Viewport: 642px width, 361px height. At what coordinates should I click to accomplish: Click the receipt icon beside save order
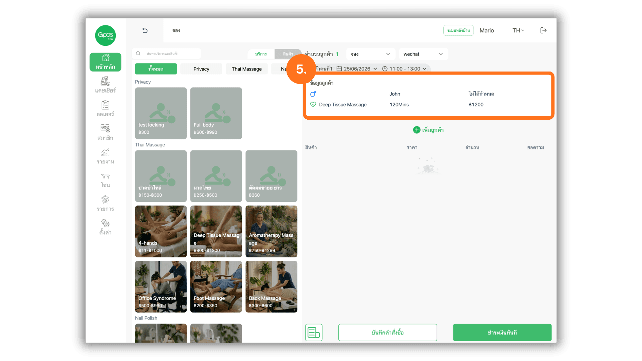tap(314, 332)
